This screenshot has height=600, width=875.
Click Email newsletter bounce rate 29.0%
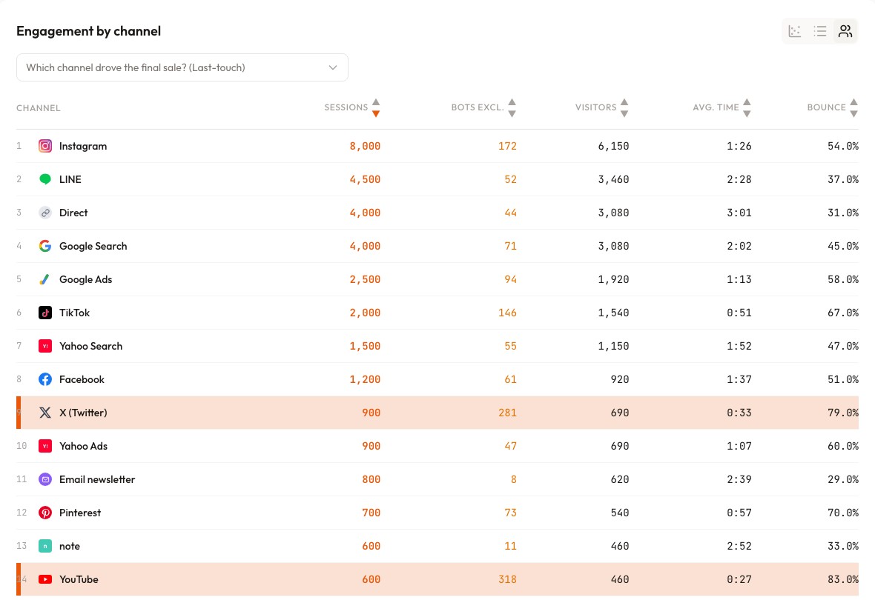[x=842, y=479]
